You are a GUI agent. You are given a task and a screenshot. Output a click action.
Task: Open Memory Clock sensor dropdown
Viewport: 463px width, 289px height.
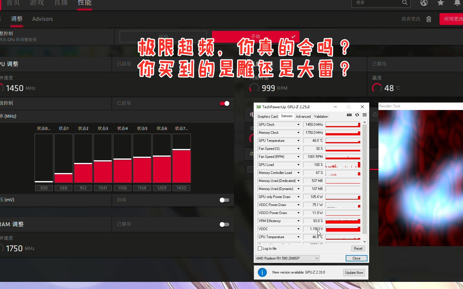(x=298, y=133)
